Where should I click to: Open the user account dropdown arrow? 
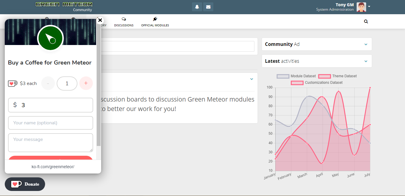pos(369,7)
